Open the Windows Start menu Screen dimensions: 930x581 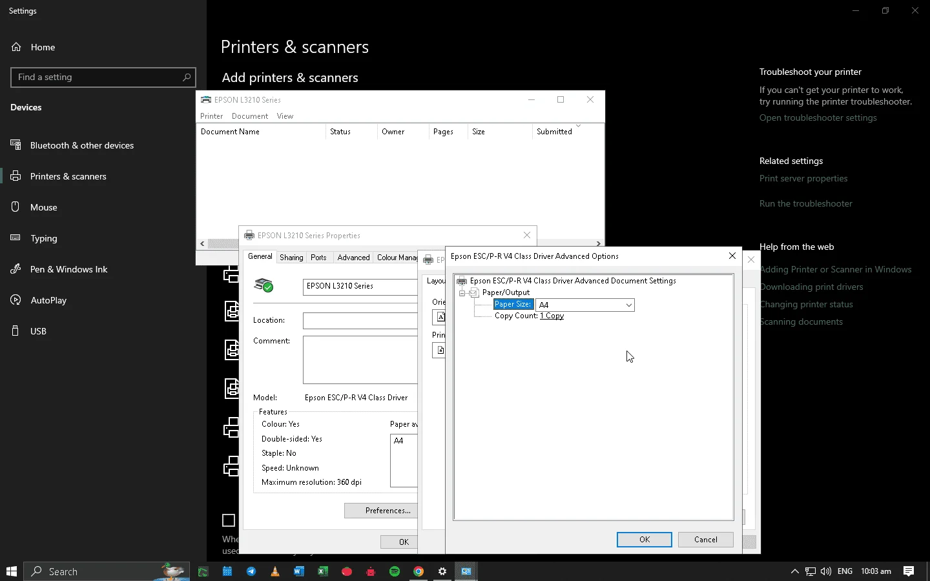11,571
